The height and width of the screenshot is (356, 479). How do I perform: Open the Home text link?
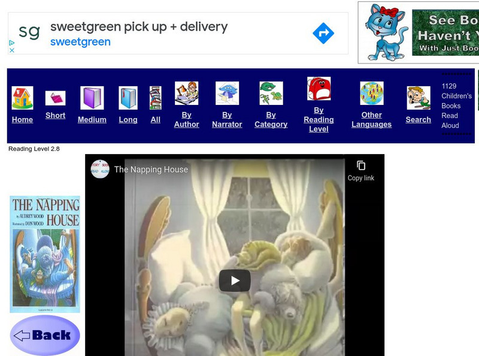(x=22, y=120)
